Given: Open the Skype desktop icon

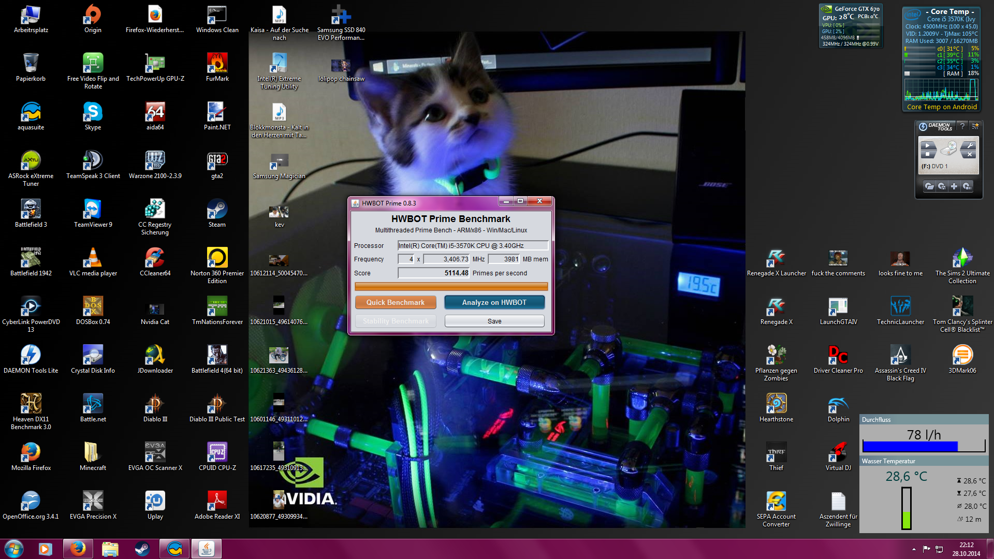Looking at the screenshot, I should click(x=93, y=116).
